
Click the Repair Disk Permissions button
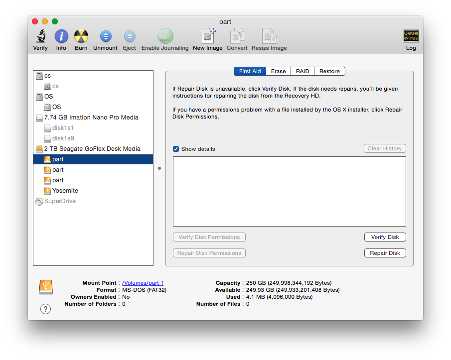[209, 253]
